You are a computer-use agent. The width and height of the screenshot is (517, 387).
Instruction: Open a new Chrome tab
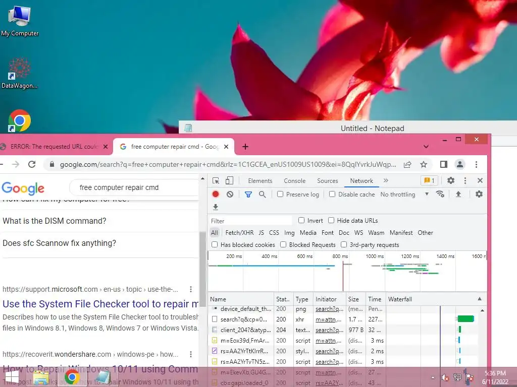(x=245, y=147)
